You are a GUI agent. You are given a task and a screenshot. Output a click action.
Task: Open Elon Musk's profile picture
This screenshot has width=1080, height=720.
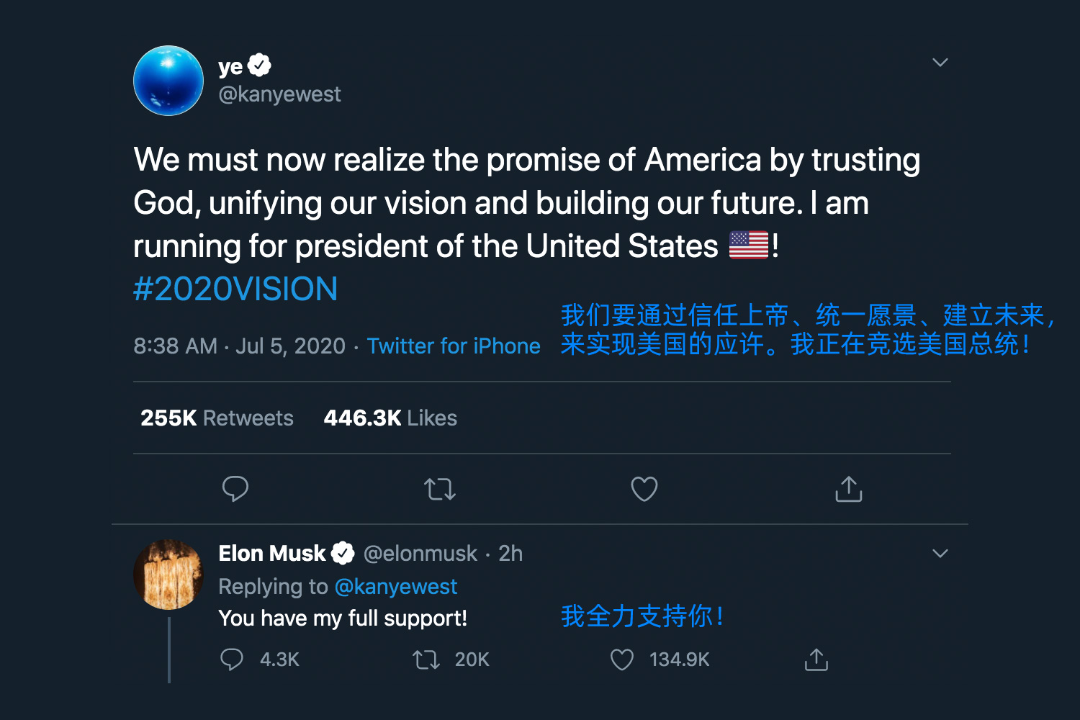[x=168, y=575]
